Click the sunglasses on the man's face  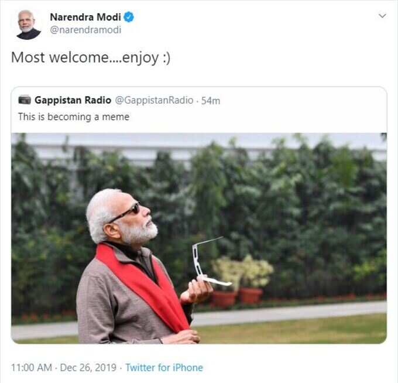(x=126, y=213)
